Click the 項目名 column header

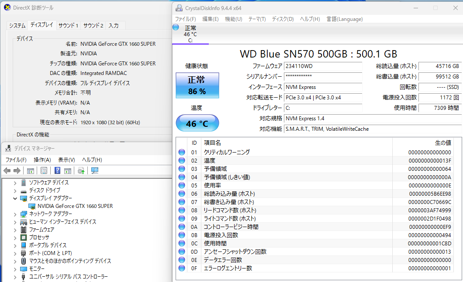pos(297,143)
